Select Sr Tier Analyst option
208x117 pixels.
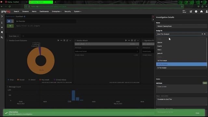(x=181, y=68)
